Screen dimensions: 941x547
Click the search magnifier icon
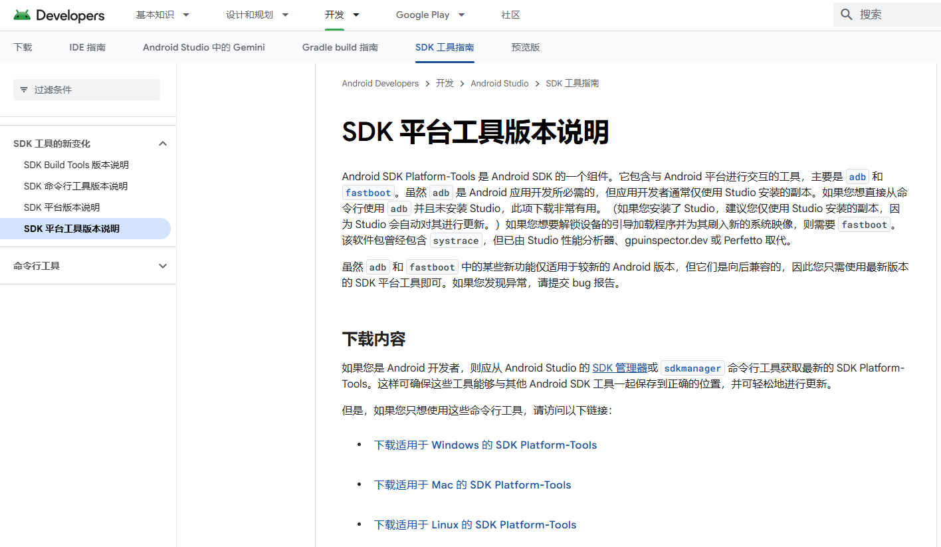click(x=846, y=15)
